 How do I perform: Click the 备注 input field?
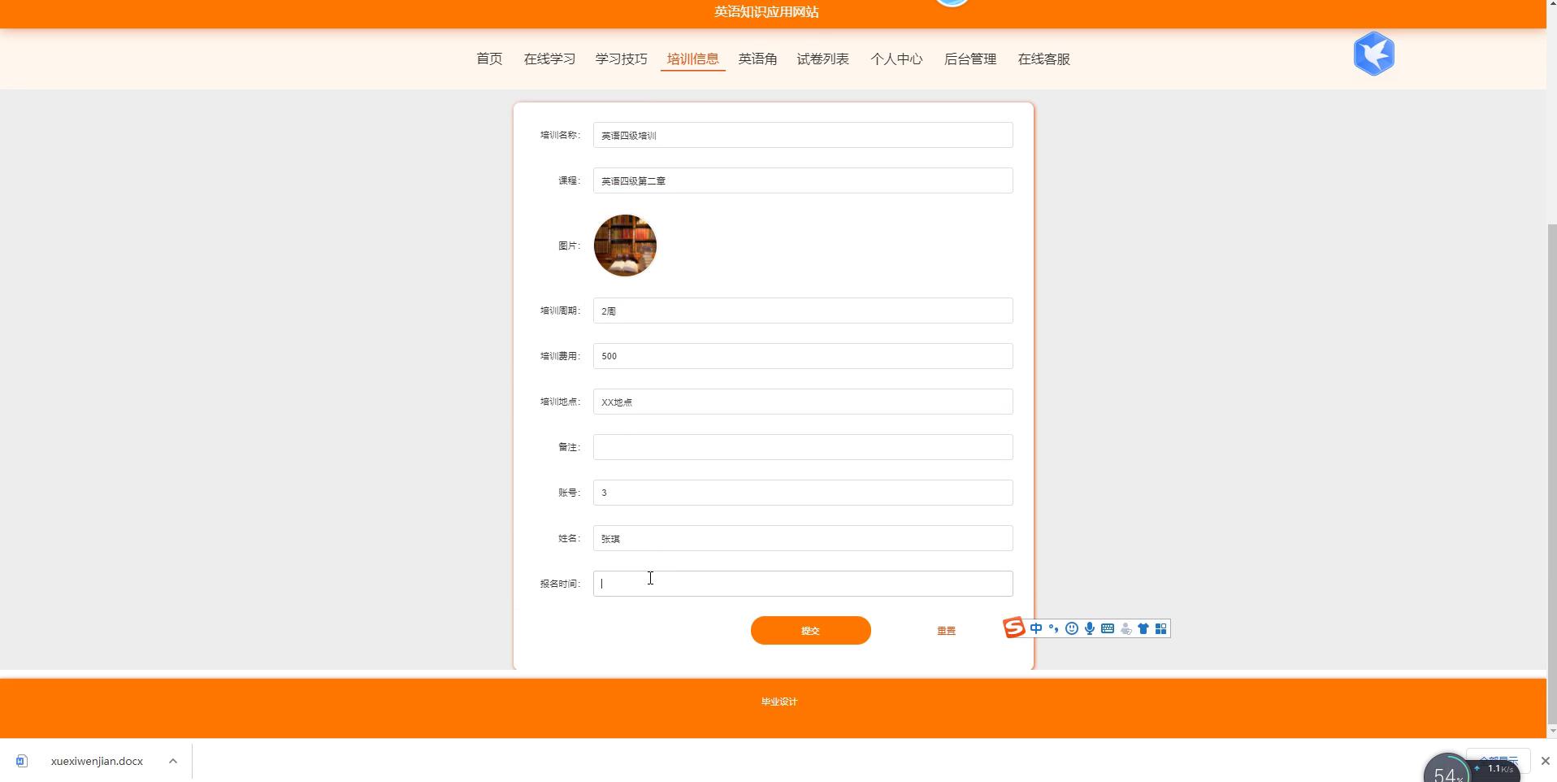tap(803, 447)
